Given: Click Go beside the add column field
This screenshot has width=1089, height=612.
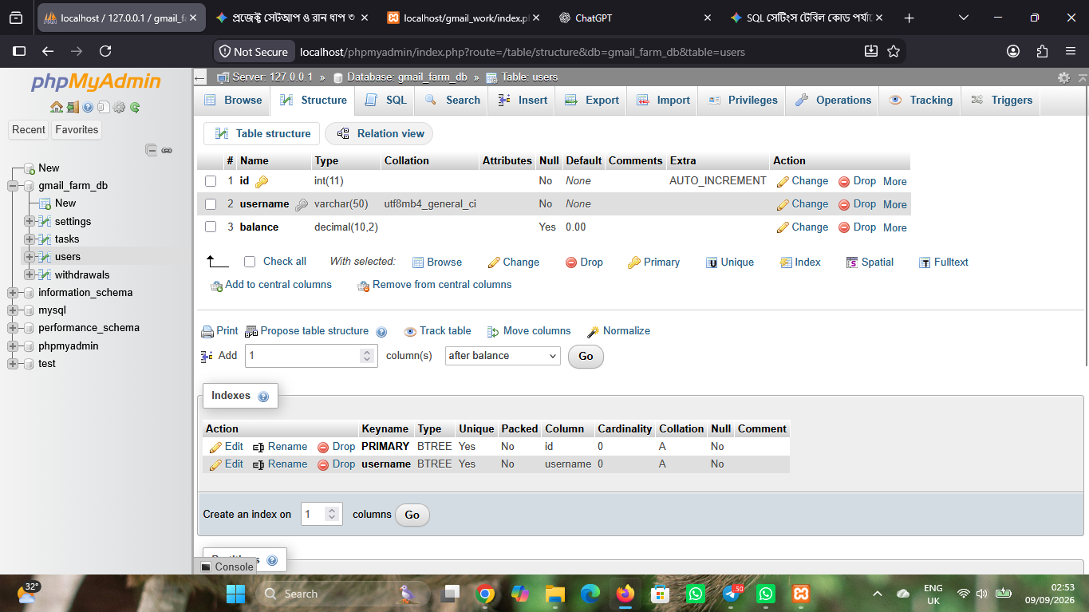Looking at the screenshot, I should click(x=586, y=356).
